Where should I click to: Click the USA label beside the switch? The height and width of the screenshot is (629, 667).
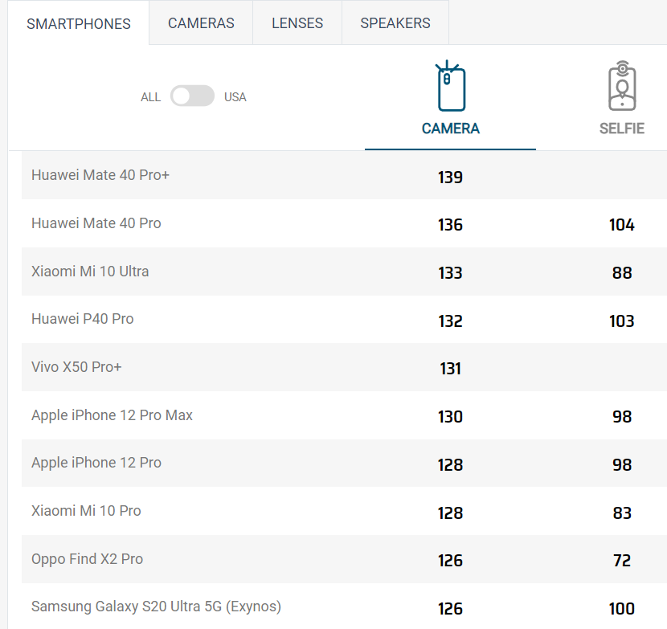click(x=235, y=97)
